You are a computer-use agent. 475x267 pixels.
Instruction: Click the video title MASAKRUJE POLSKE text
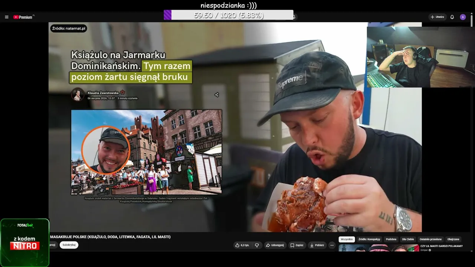coord(111,237)
